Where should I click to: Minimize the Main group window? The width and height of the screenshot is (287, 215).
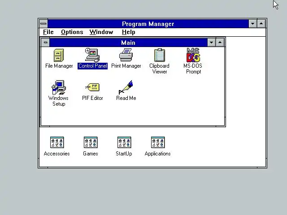pos(211,43)
